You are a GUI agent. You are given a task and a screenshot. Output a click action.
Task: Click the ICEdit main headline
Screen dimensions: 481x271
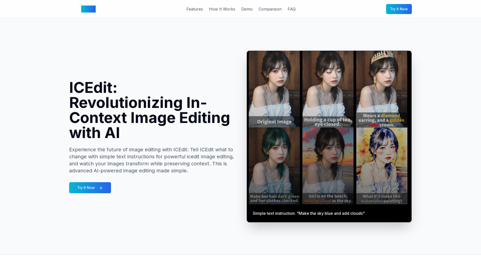(150, 110)
